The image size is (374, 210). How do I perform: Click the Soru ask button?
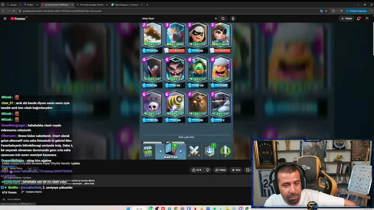[x=236, y=170]
